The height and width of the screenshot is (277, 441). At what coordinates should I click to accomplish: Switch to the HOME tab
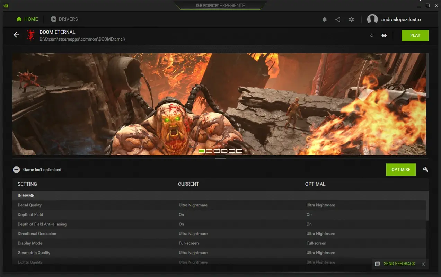click(27, 19)
